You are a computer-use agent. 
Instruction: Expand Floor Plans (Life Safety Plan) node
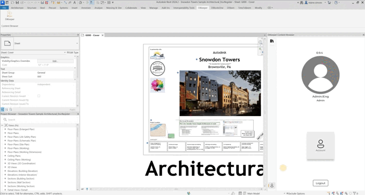pos(5,137)
